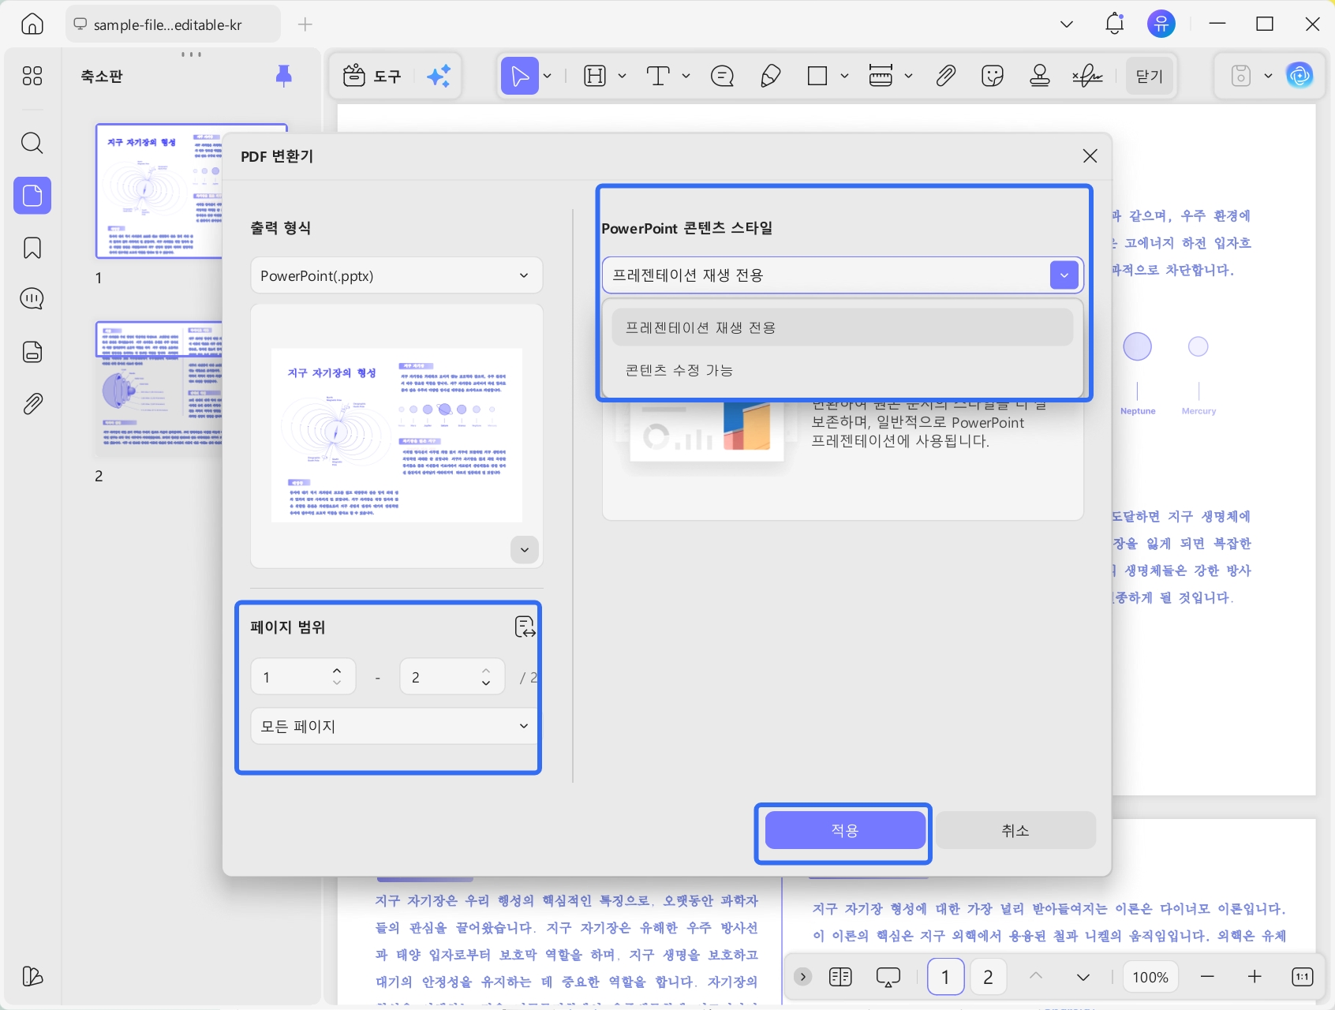This screenshot has width=1335, height=1010.
Task: Open the 모든 페이지 page range dropdown
Action: pyautogui.click(x=394, y=726)
